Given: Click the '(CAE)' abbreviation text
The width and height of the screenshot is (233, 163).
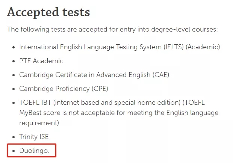Looking at the screenshot, I should point(161,75).
